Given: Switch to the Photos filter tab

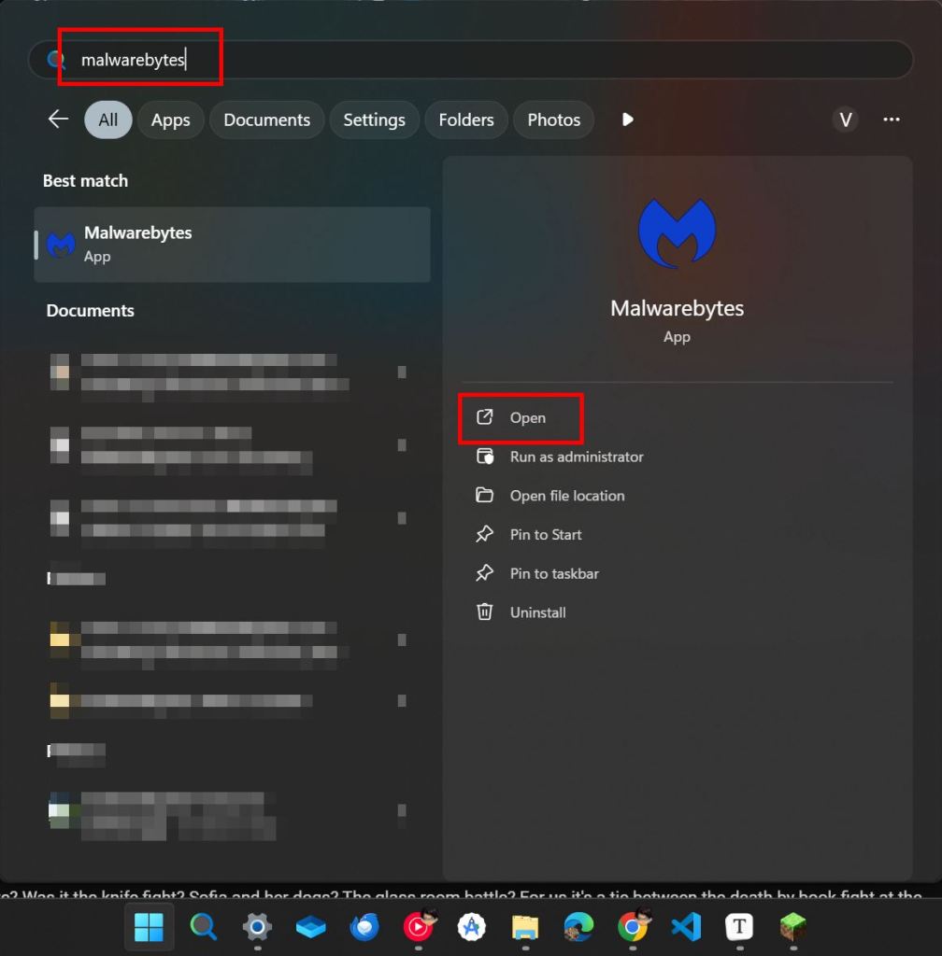Looking at the screenshot, I should tap(553, 119).
